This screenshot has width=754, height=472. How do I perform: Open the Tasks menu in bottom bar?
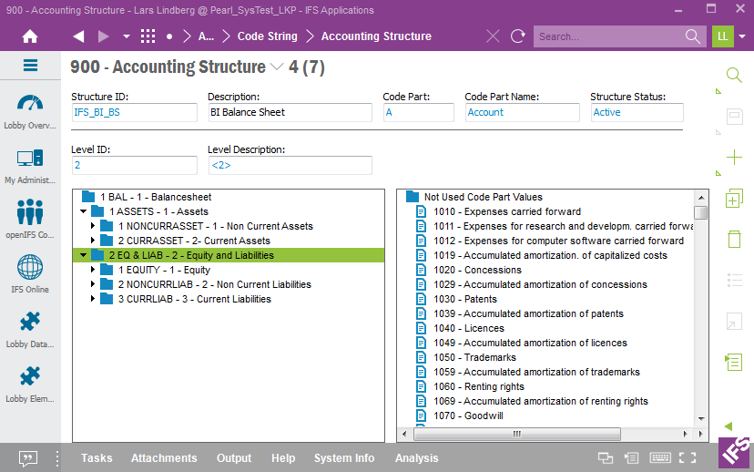click(x=97, y=458)
